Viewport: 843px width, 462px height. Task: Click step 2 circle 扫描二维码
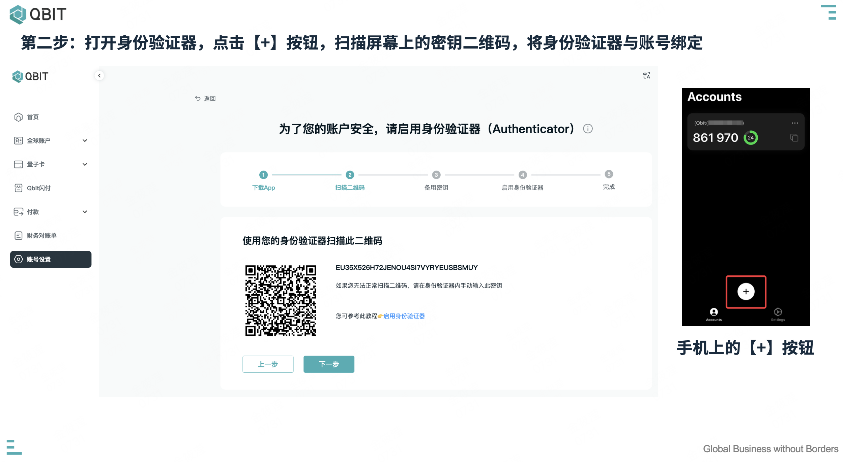click(350, 175)
